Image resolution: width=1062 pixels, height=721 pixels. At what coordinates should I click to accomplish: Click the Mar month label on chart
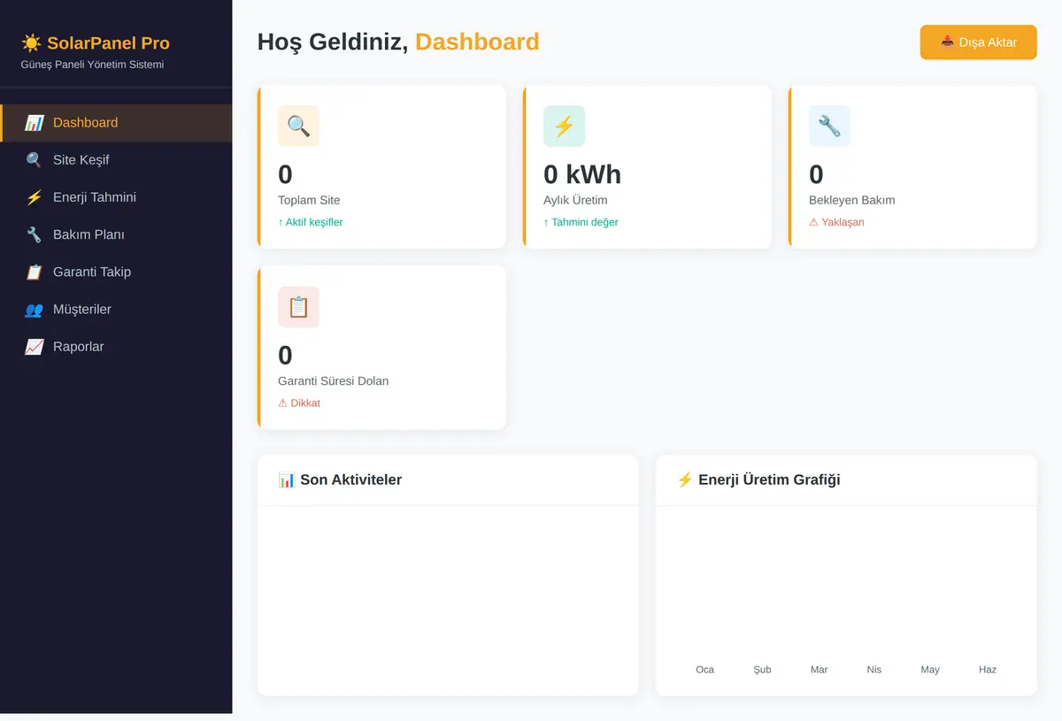click(819, 670)
